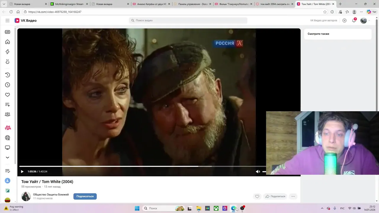Image resolution: width=379 pixels, height=213 pixels.
Task: Open Microsoft Edge taskbar icon
Action: (x=234, y=208)
